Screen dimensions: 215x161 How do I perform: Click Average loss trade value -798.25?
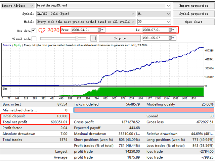click(208, 157)
